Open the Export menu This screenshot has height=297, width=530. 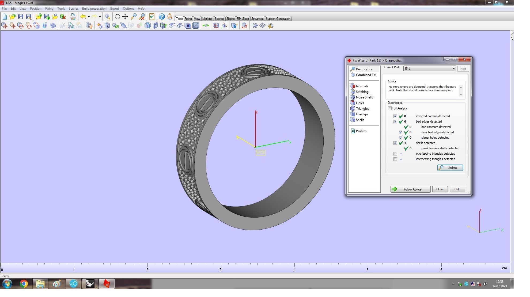115,9
